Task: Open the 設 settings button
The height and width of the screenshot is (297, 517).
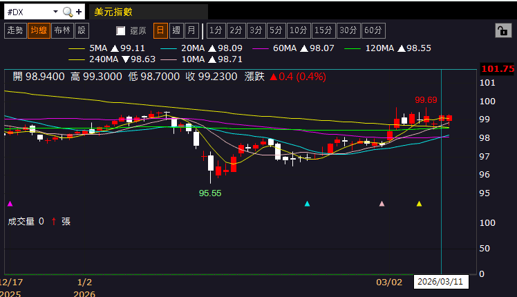Action: point(82,30)
